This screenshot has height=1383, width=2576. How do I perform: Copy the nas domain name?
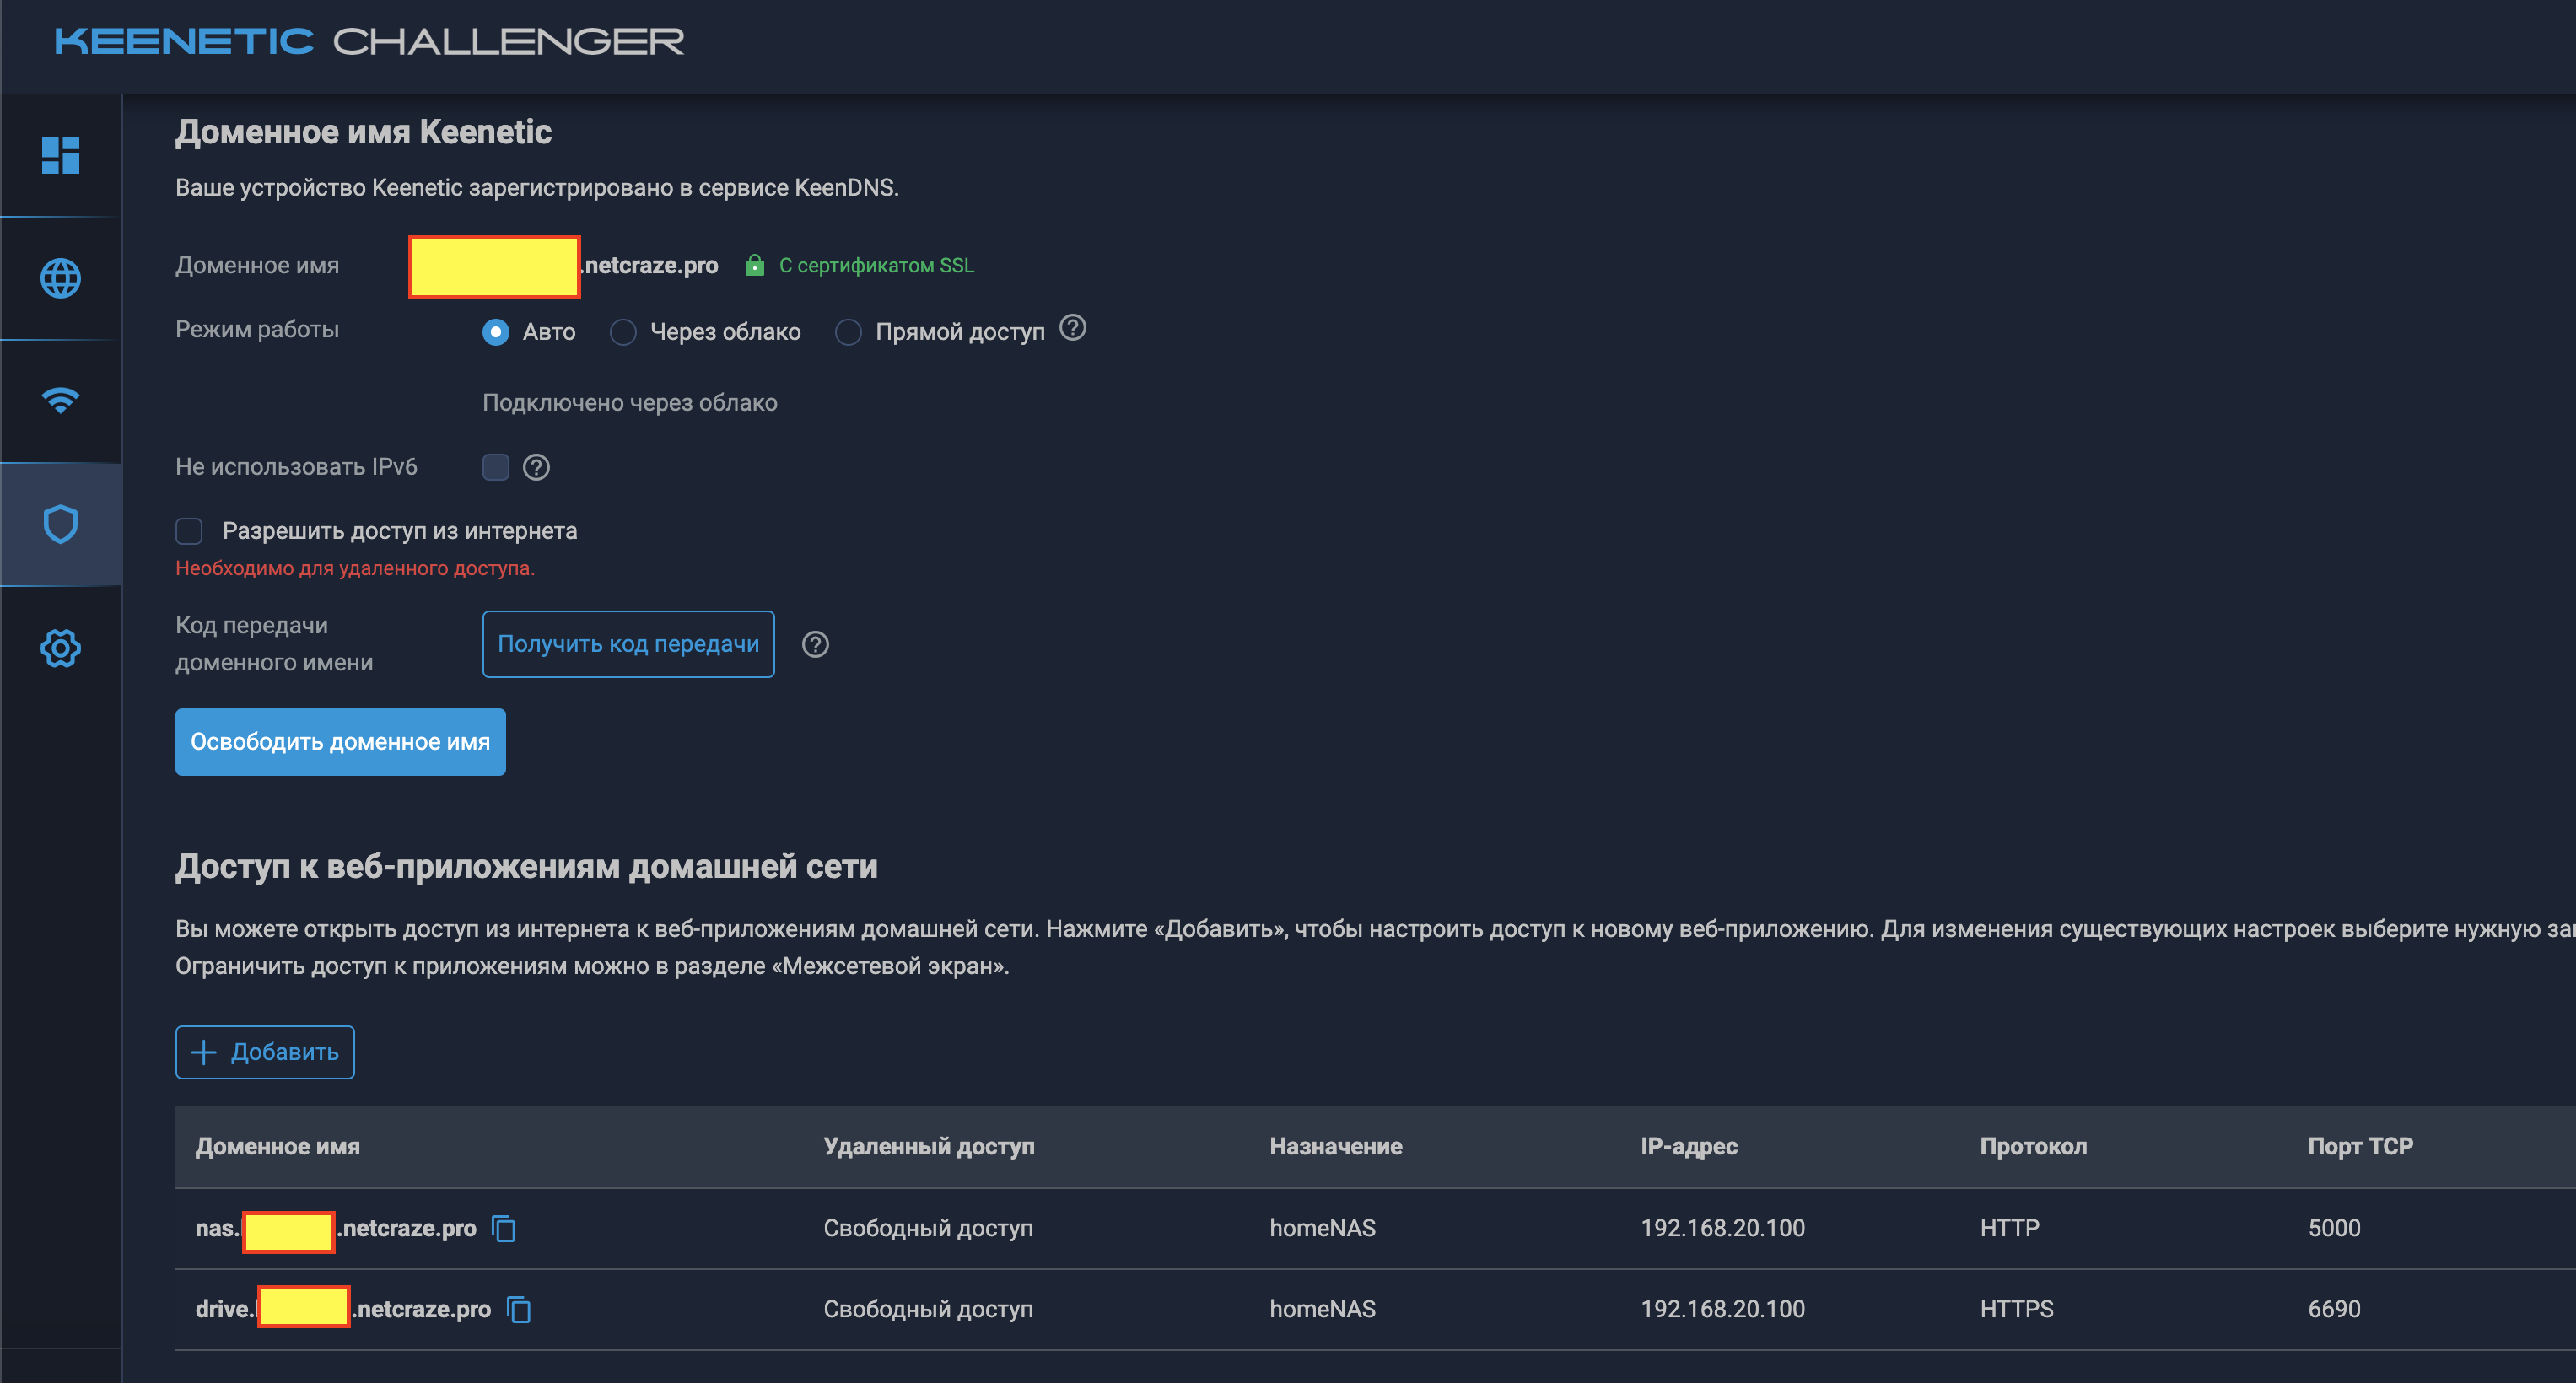(x=504, y=1228)
